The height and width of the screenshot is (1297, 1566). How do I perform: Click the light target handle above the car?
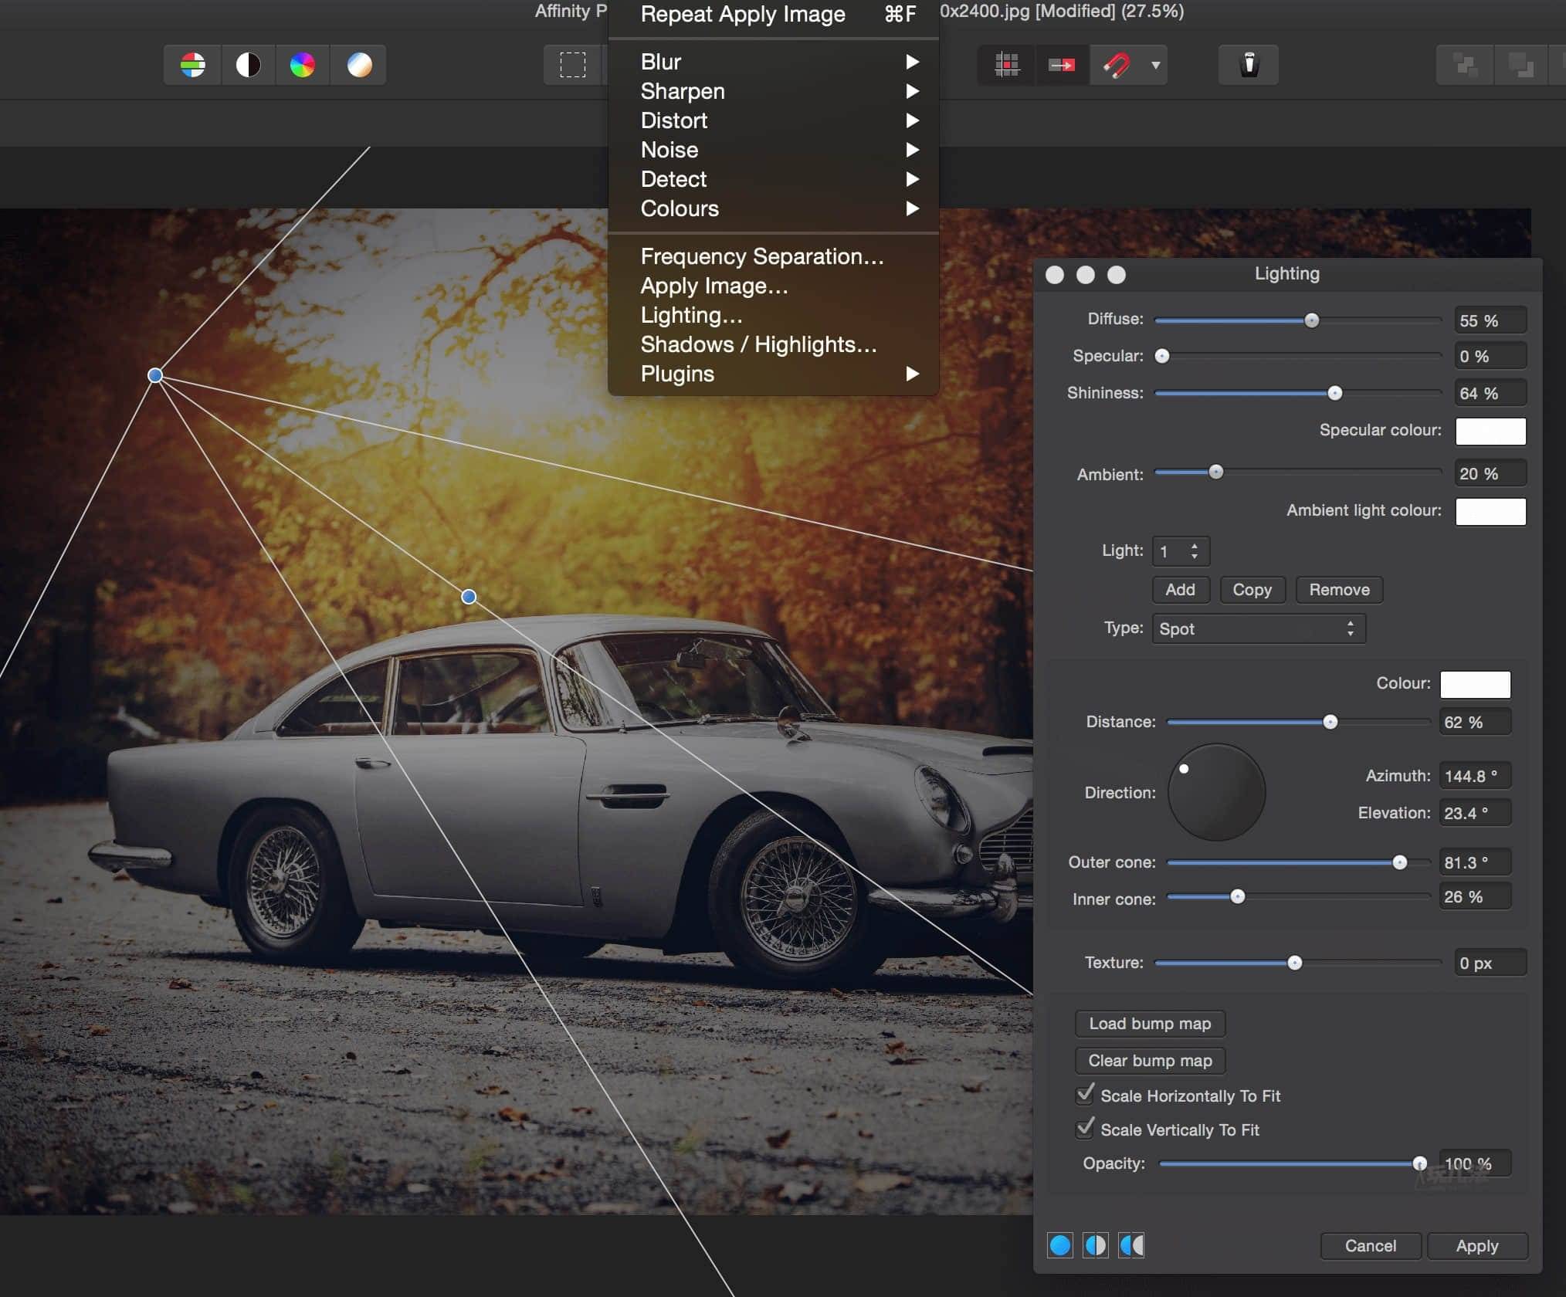click(469, 597)
